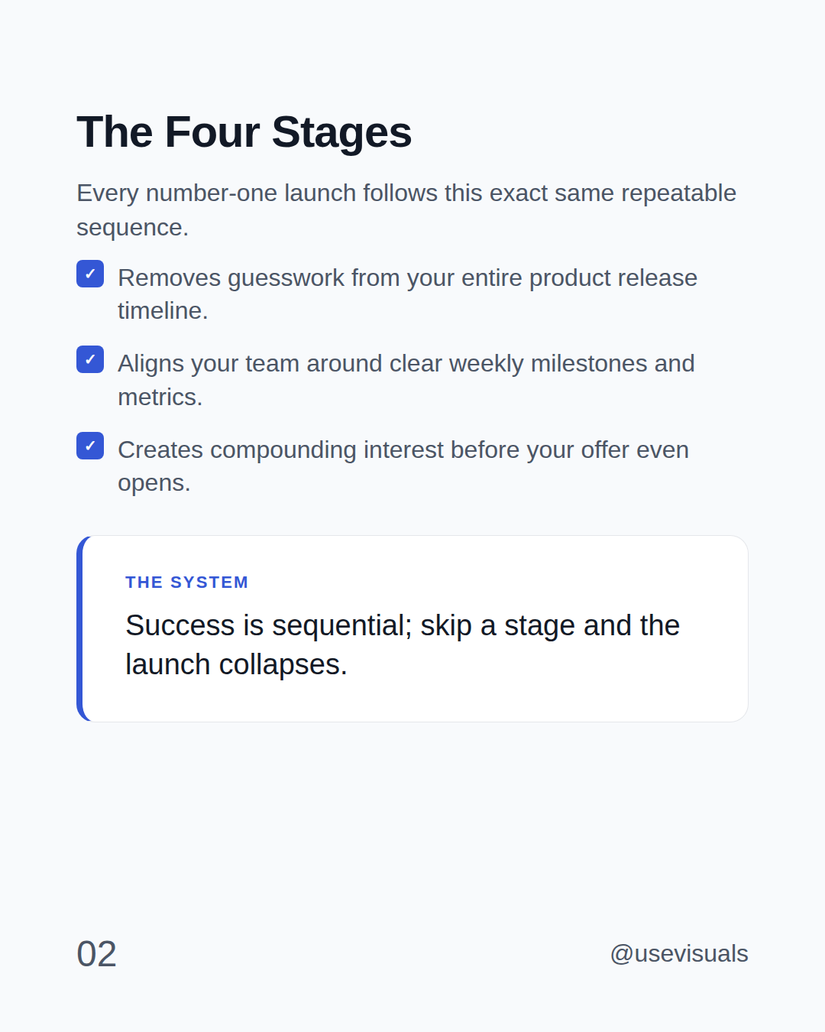Image resolution: width=825 pixels, height=1032 pixels.
Task: Click 'The Four Stages' heading
Action: pos(244,132)
